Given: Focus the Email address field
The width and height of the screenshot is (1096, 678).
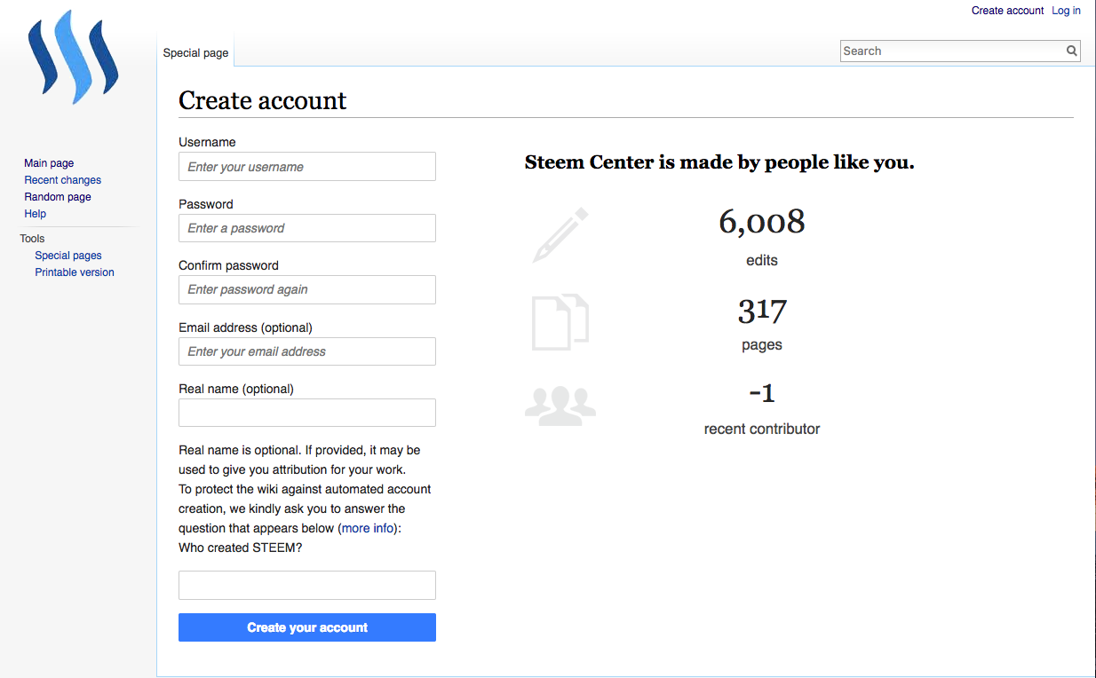Looking at the screenshot, I should (x=306, y=351).
